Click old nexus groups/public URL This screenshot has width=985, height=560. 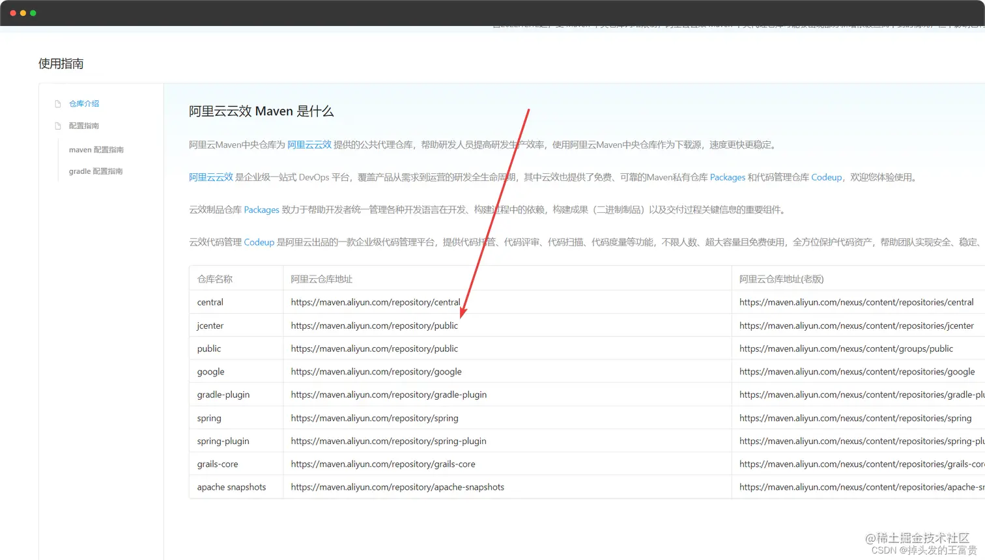pos(846,348)
